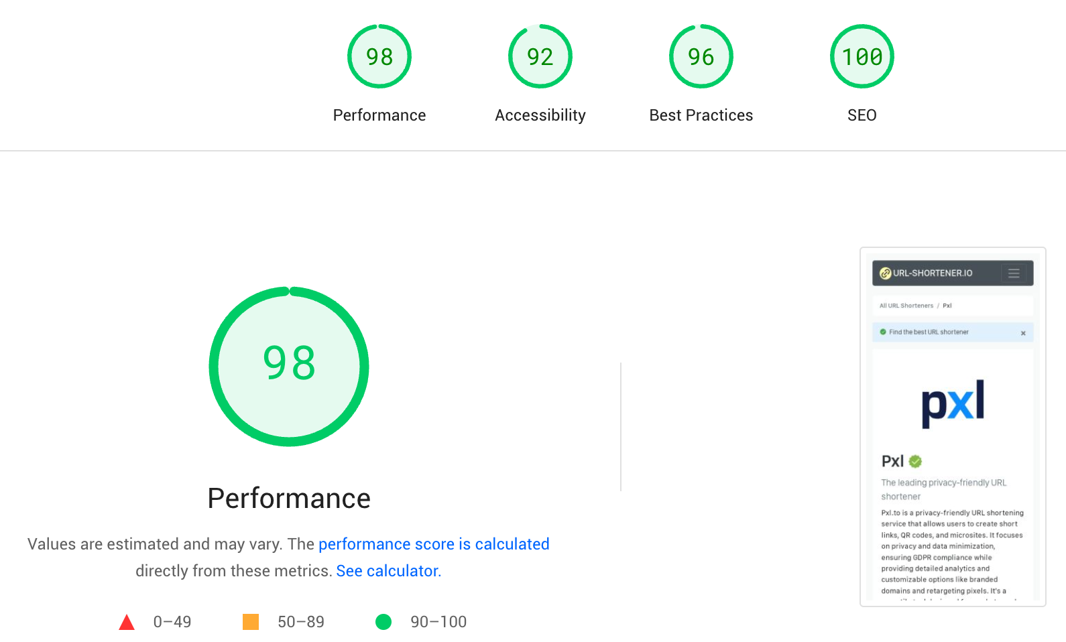The height and width of the screenshot is (642, 1066).
Task: Click All URL Shorteners breadcrumb in thumbnail
Action: [x=906, y=306]
